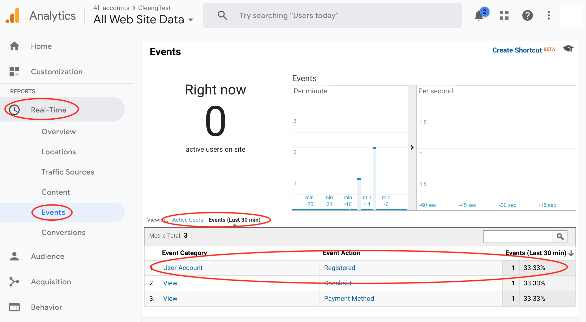Click the chart bar above min -11
The width and height of the screenshot is (586, 322).
374,178
